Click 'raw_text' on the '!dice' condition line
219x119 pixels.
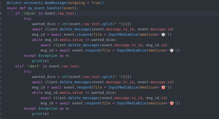[66, 13]
